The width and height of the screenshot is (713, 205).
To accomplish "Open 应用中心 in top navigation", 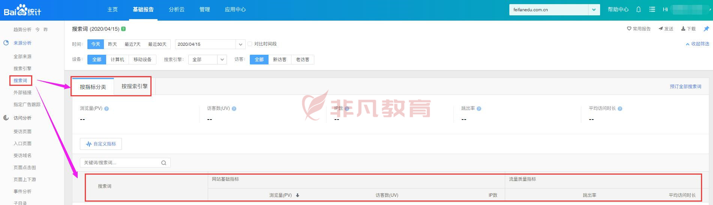I will tap(235, 9).
